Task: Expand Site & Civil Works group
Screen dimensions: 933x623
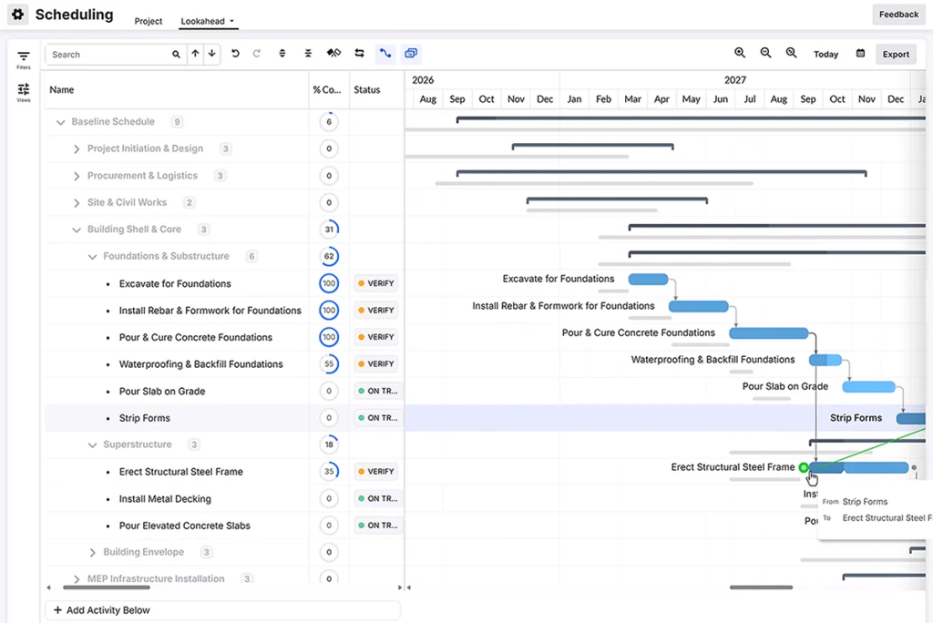Action: 77,203
